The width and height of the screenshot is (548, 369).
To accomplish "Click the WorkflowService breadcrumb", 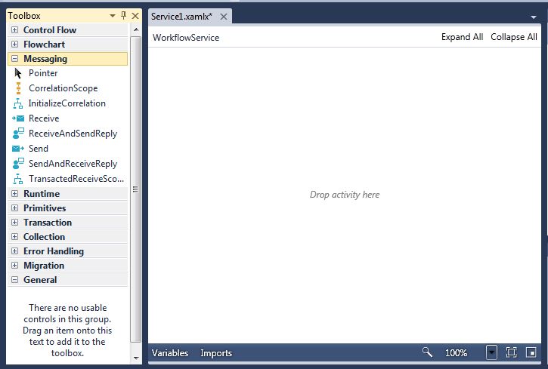I will point(186,38).
